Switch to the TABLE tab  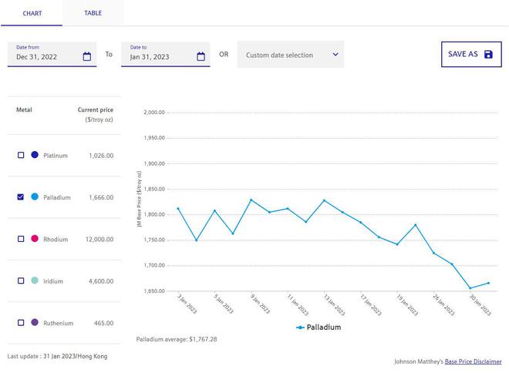[93, 13]
